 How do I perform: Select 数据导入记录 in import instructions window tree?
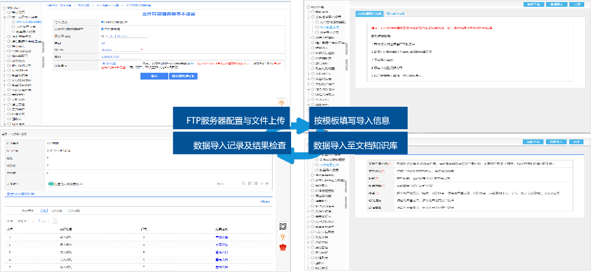coord(329,32)
